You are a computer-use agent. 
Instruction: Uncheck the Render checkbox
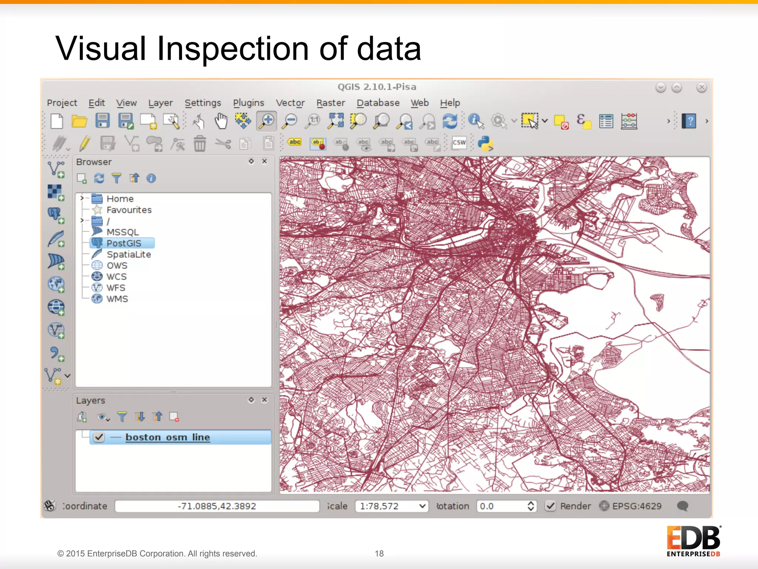(x=550, y=506)
